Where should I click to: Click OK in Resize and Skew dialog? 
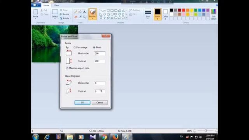click(x=82, y=103)
